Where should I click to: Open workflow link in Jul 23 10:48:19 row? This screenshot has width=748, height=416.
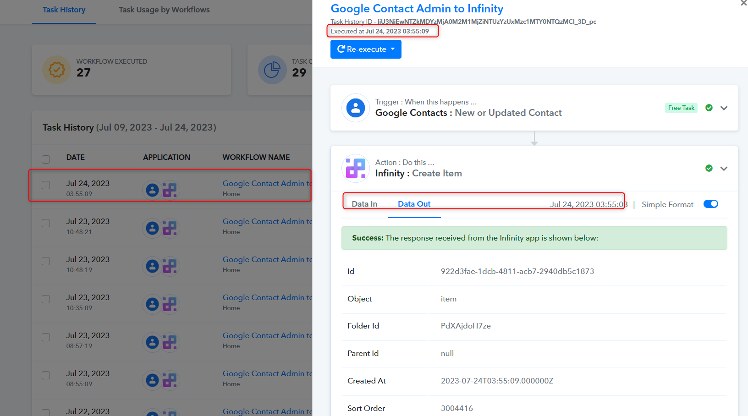267,259
